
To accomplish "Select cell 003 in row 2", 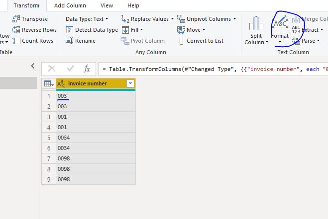I will click(x=96, y=106).
